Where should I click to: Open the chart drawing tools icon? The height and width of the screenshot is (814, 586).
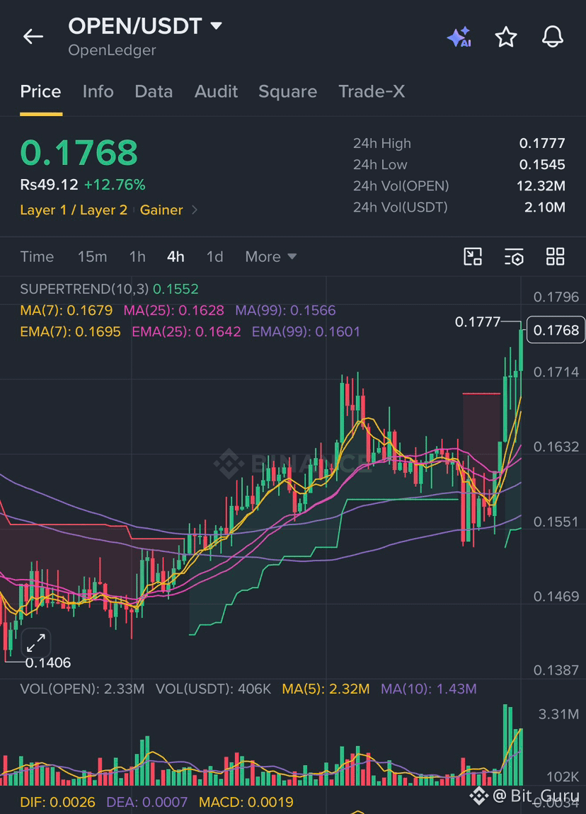[x=472, y=256]
